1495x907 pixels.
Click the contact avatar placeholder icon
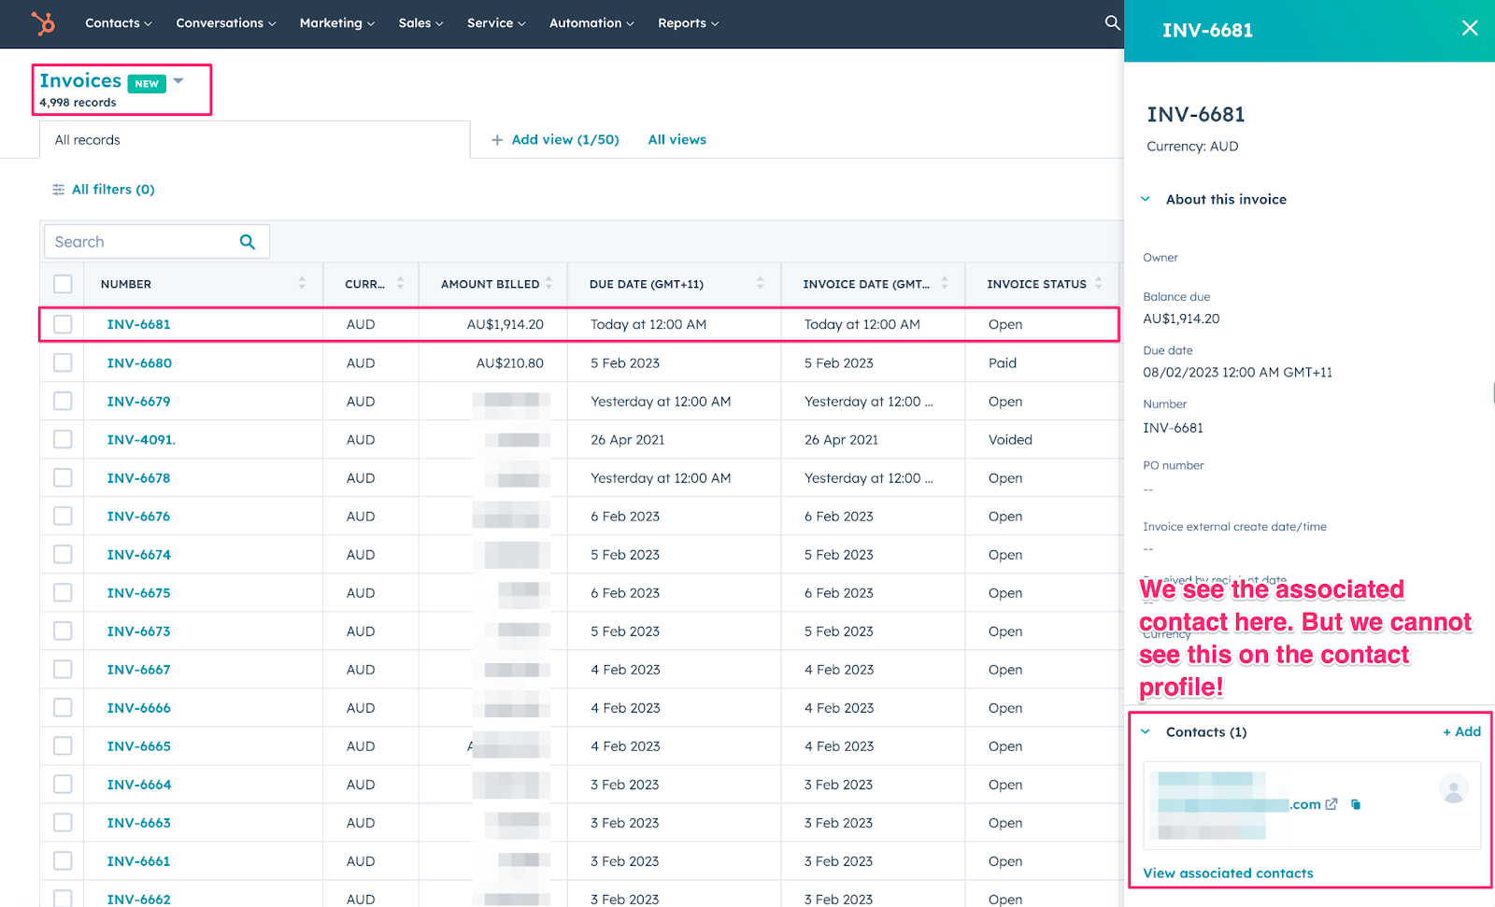[x=1453, y=789]
